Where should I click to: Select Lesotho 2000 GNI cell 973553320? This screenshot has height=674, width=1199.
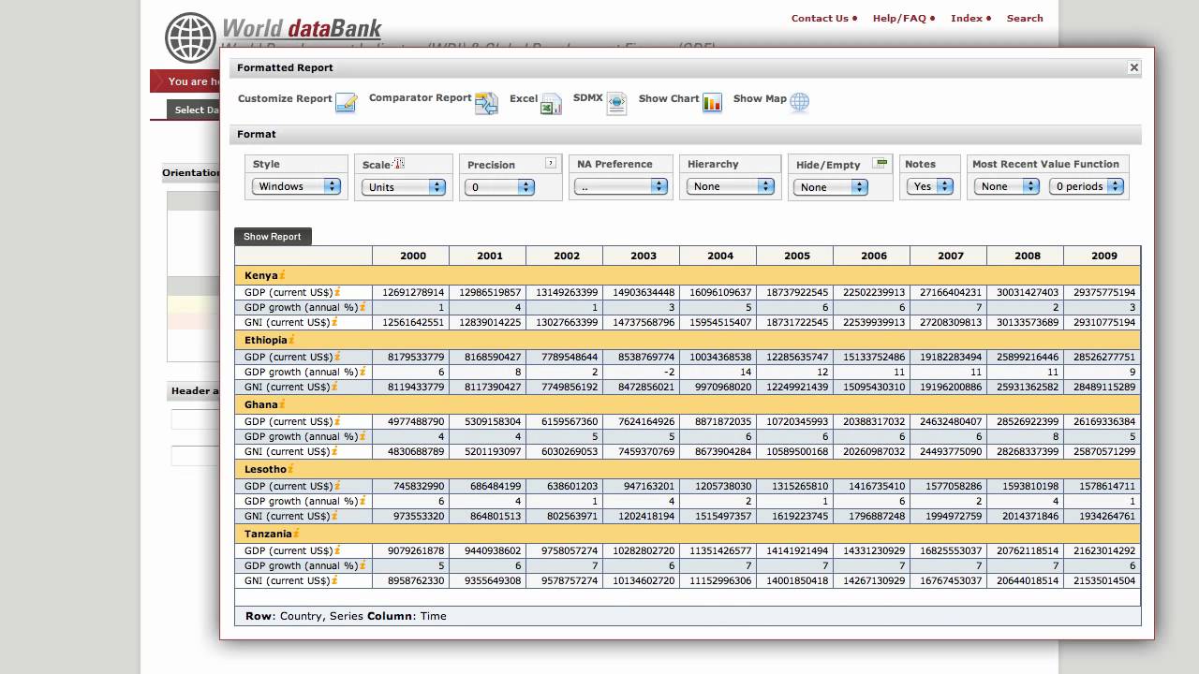click(x=411, y=516)
